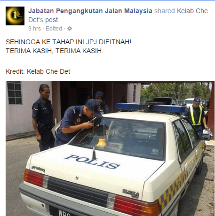
Task: Click the officer bending over rear windshield
Action: [x=79, y=122]
